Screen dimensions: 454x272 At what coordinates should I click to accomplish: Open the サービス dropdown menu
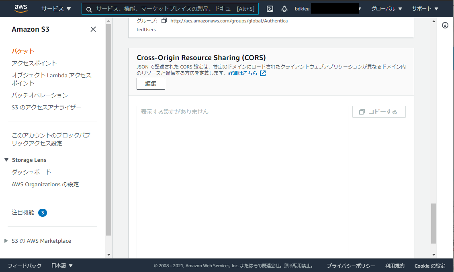tap(56, 9)
